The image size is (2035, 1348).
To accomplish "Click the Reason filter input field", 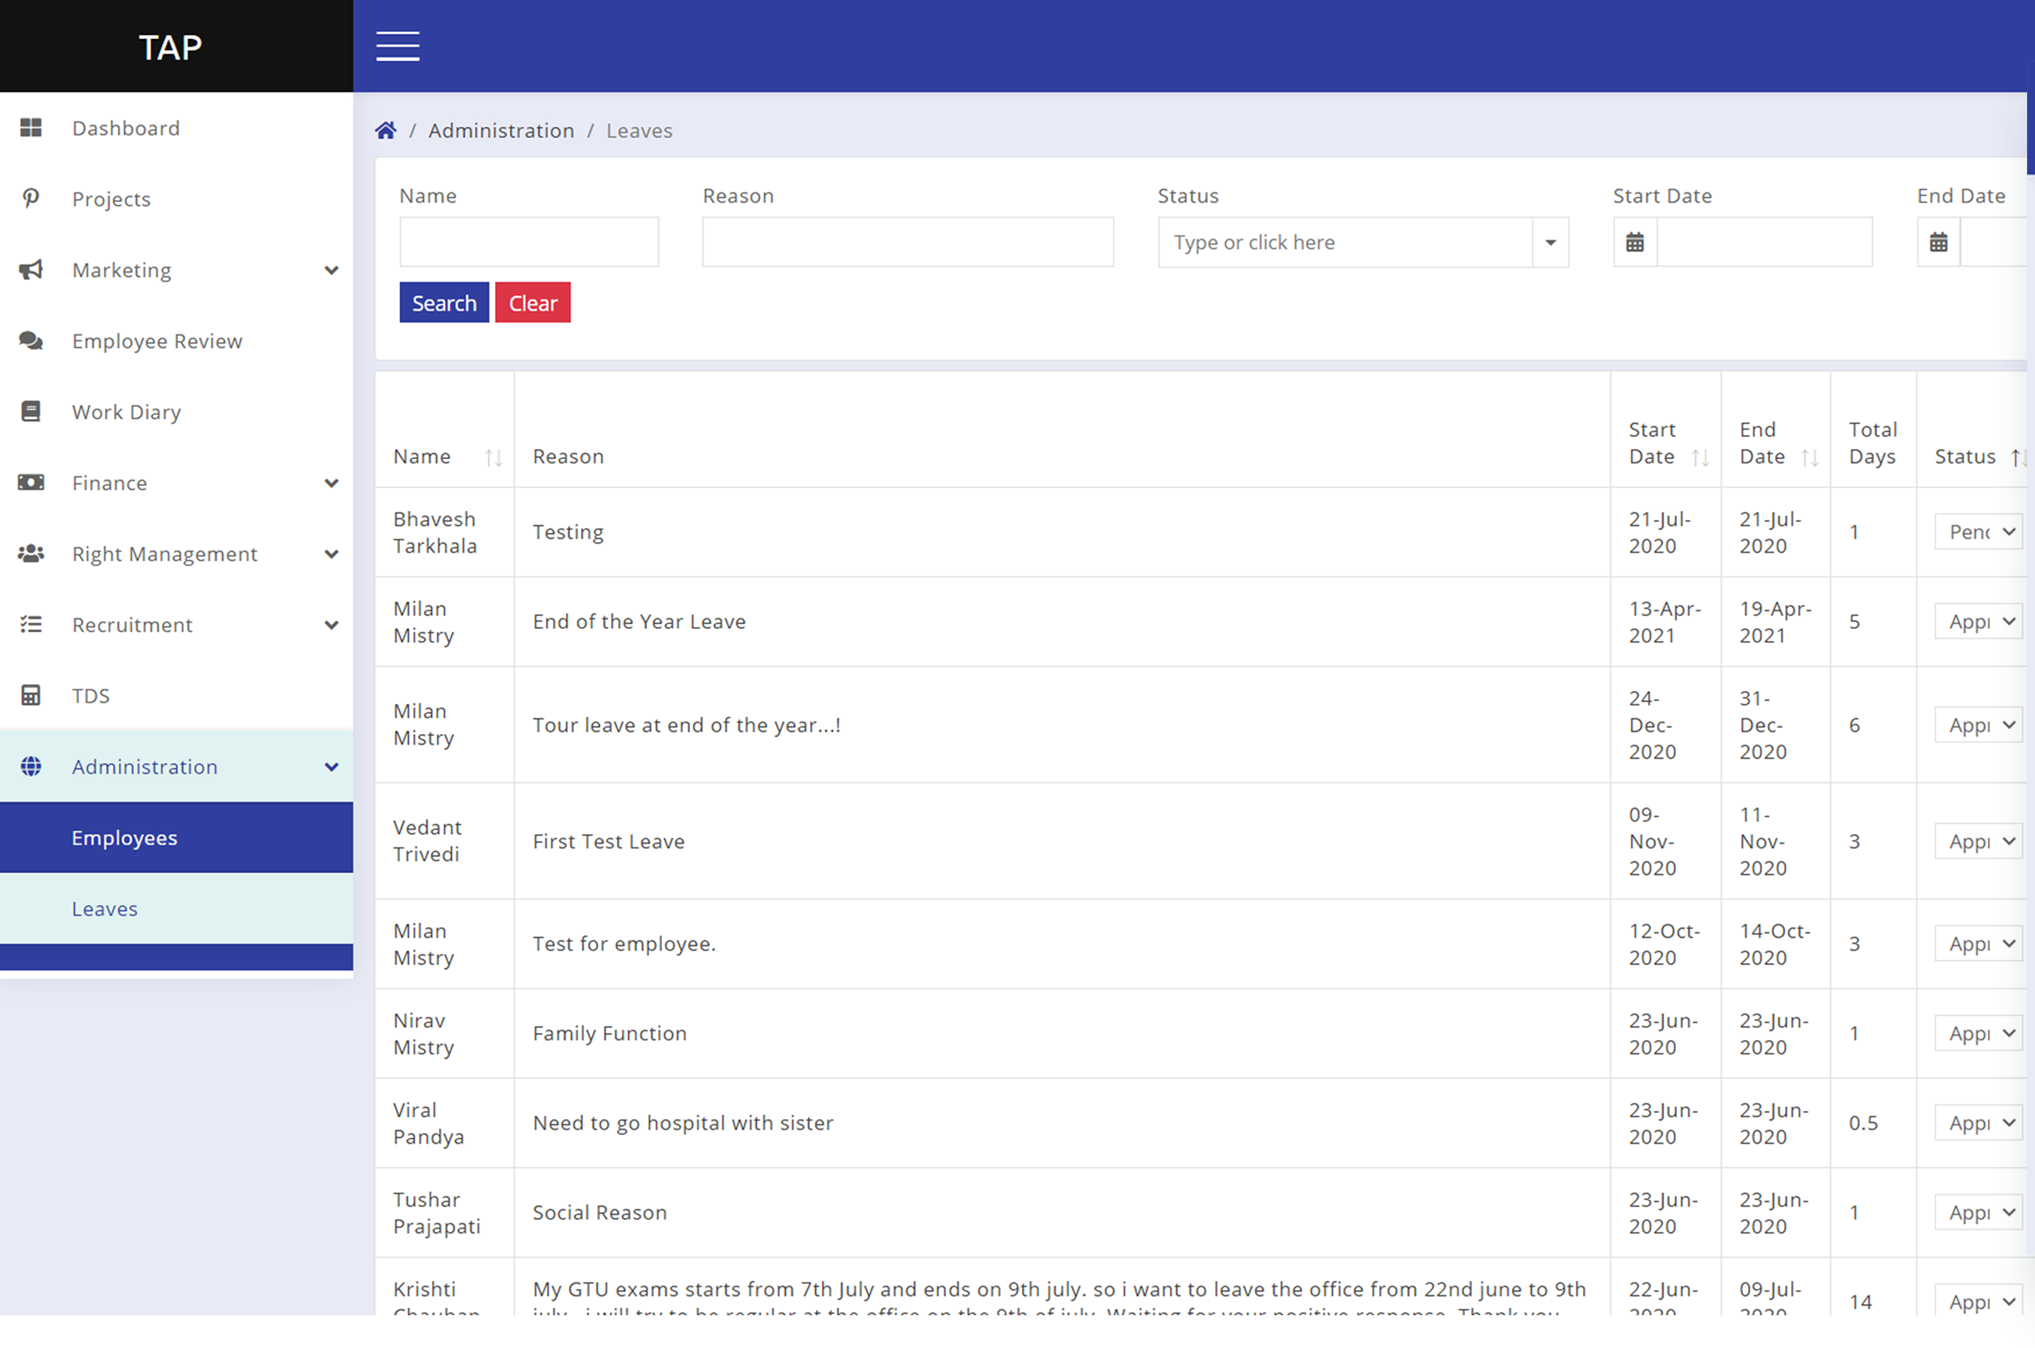I will tap(907, 243).
